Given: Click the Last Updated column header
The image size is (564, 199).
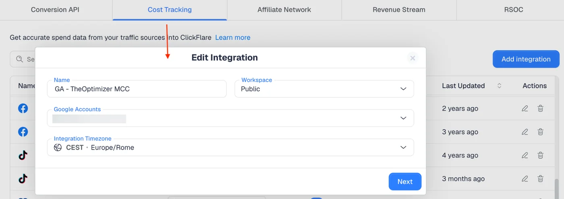Looking at the screenshot, I should coord(463,86).
